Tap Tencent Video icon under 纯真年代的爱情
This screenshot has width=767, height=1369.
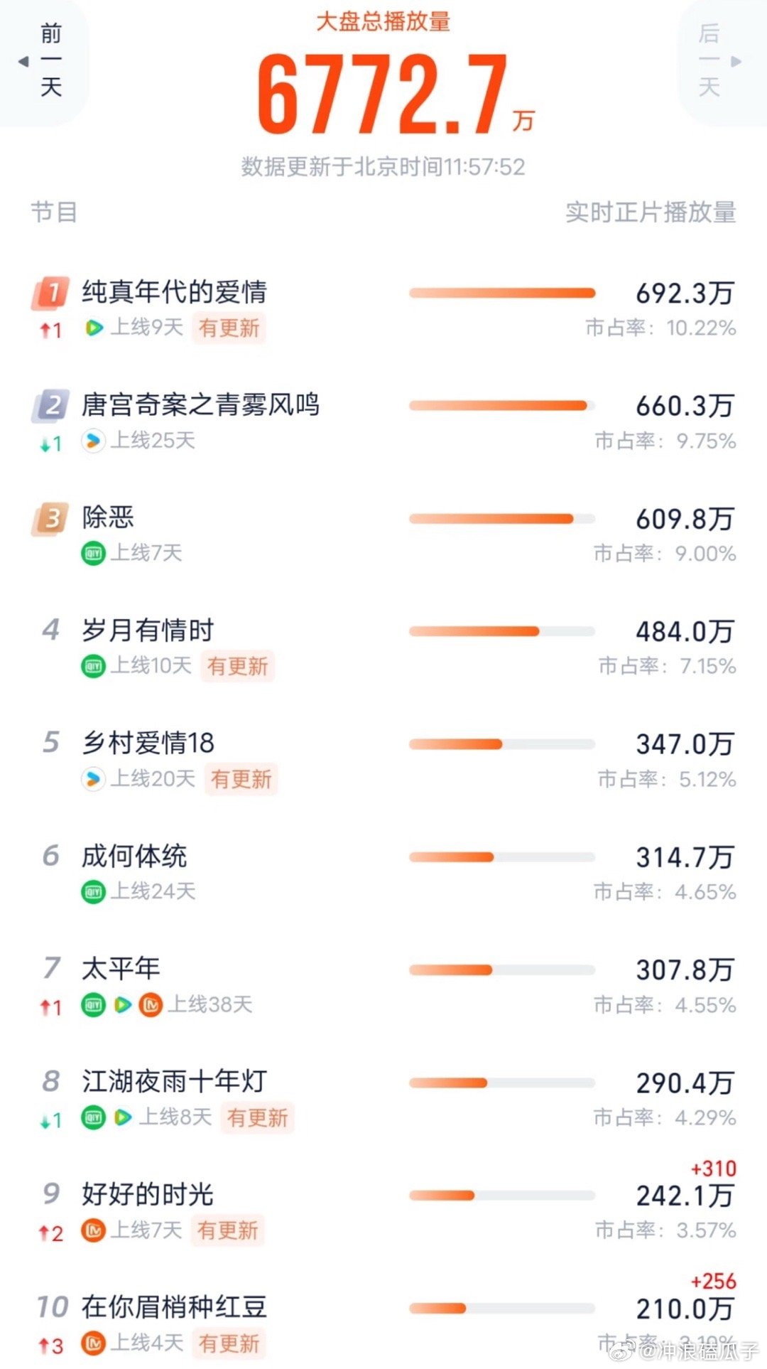[x=94, y=328]
